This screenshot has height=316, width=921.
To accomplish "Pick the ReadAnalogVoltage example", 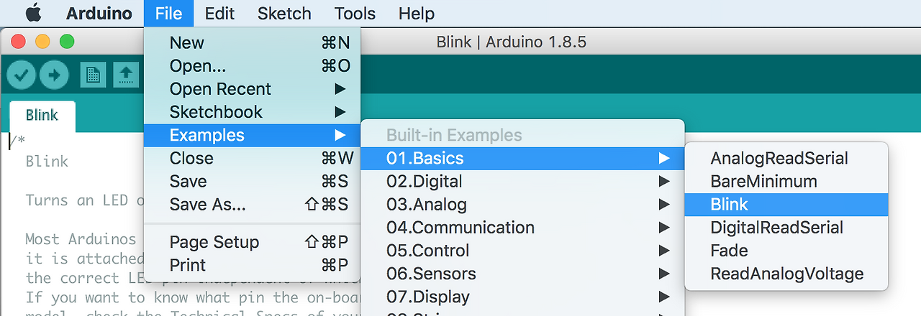I will tap(786, 274).
